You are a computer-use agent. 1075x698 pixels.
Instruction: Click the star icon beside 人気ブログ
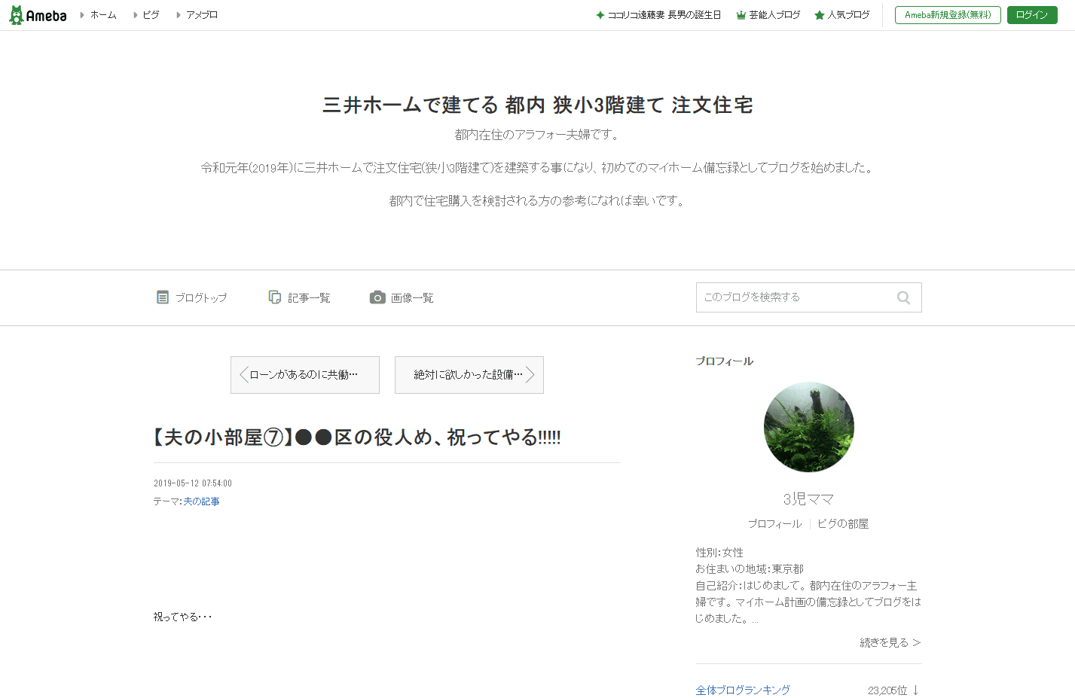820,15
